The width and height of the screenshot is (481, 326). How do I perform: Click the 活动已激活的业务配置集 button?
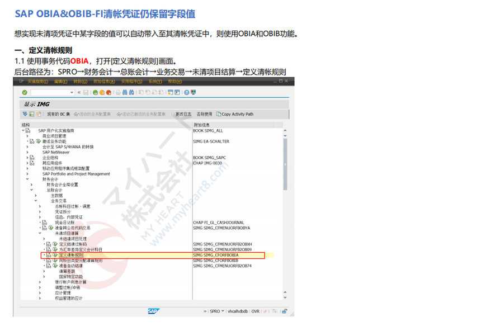click(141, 114)
